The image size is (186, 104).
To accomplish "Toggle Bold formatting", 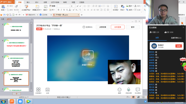I will [58, 10].
